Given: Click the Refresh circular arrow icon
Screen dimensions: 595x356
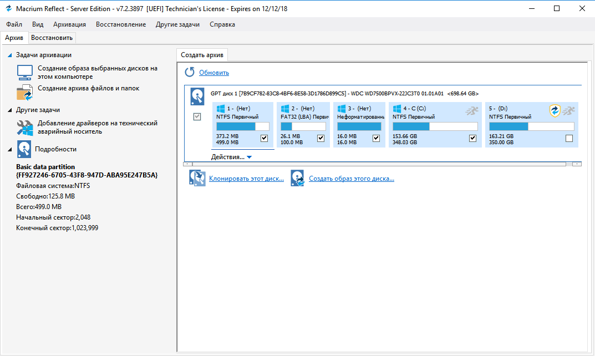Looking at the screenshot, I should [x=190, y=73].
